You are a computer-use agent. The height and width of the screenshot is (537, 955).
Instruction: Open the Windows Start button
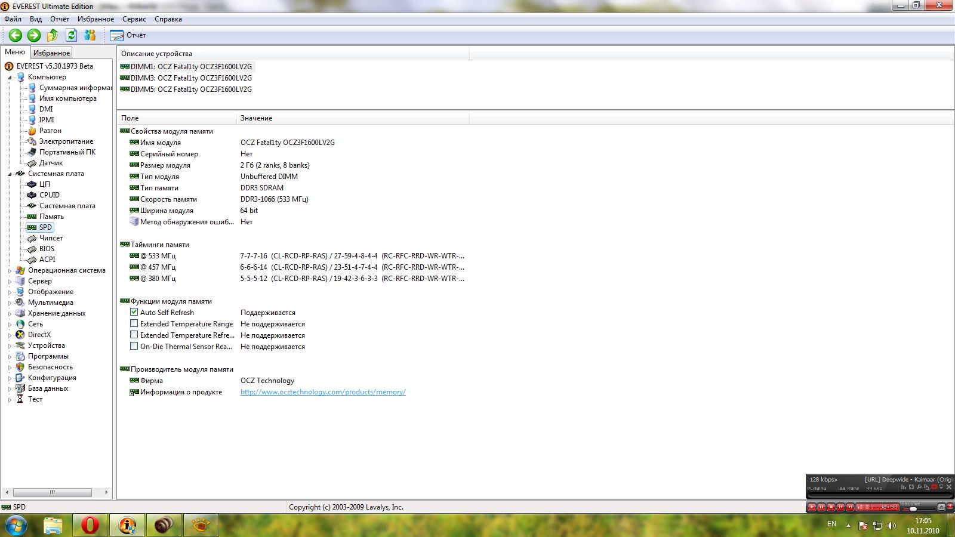point(16,526)
